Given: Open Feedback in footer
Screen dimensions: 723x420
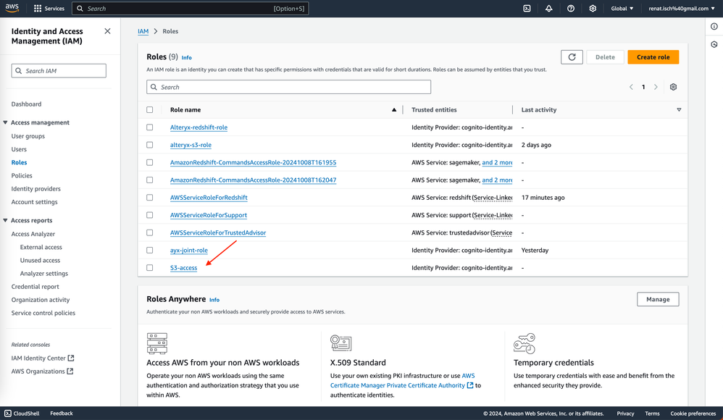Looking at the screenshot, I should 62,413.
